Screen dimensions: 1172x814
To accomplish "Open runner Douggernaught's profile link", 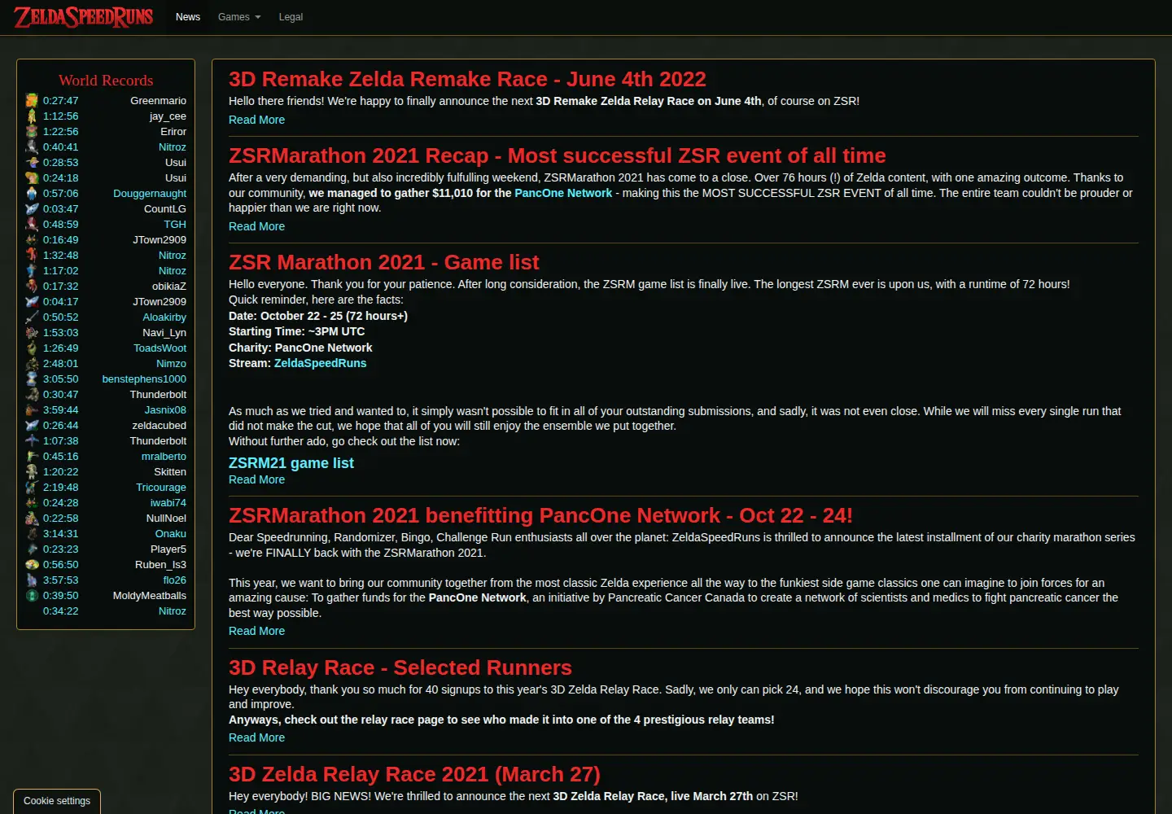I will pyautogui.click(x=150, y=194).
